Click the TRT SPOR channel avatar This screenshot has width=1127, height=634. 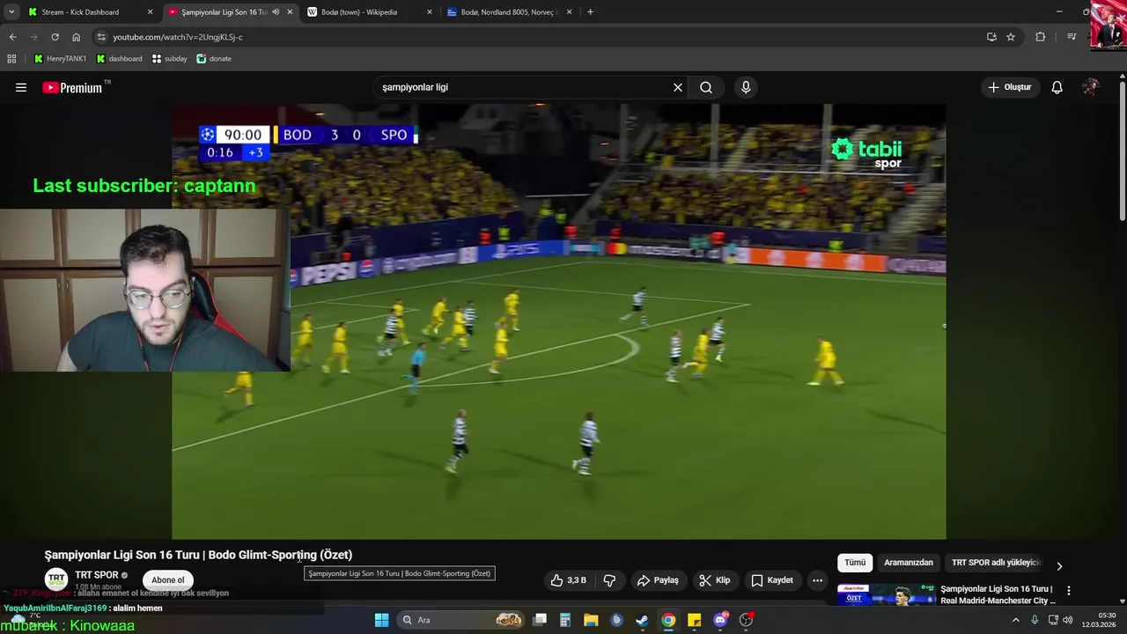click(x=56, y=579)
